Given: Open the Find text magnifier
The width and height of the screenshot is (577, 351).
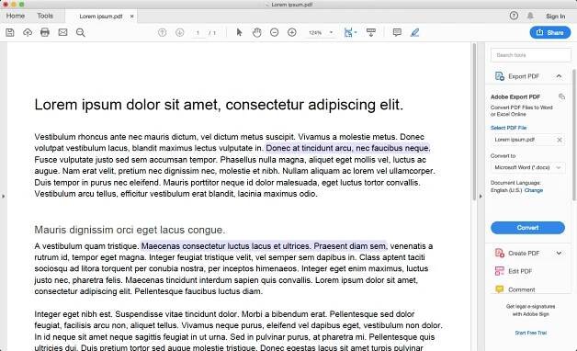Looking at the screenshot, I should coord(81,32).
